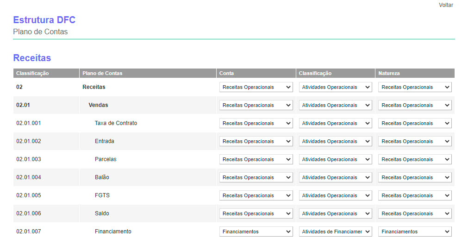Image resolution: width=462 pixels, height=238 pixels.
Task: Open Natureza dropdown for Receitas row 02
Action: pyautogui.click(x=415, y=87)
